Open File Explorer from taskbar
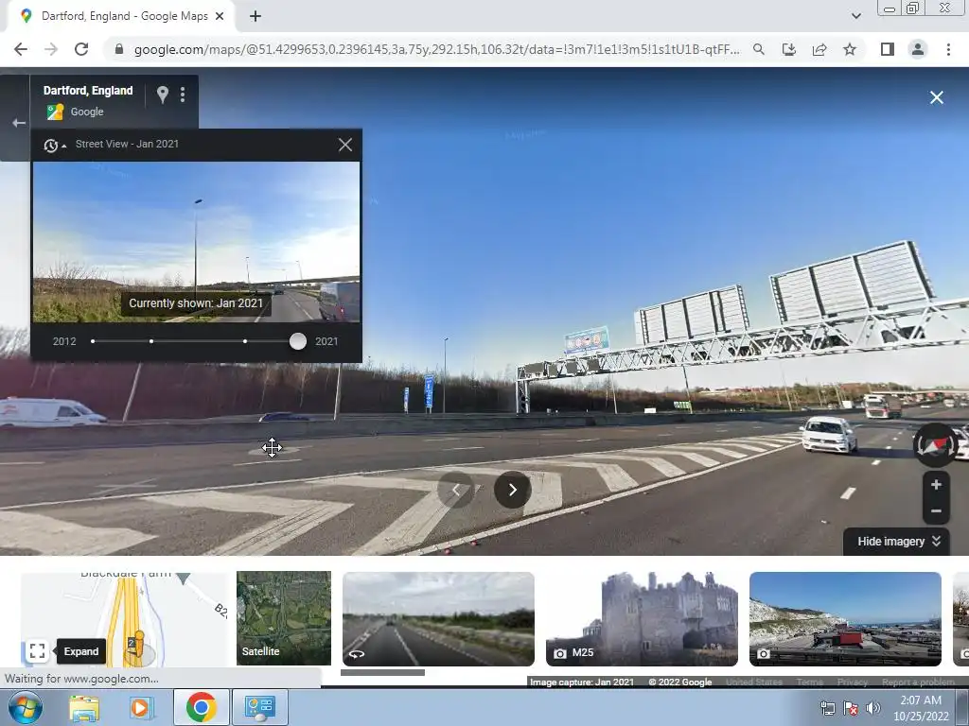Viewport: 969px width, 726px height. (84, 707)
